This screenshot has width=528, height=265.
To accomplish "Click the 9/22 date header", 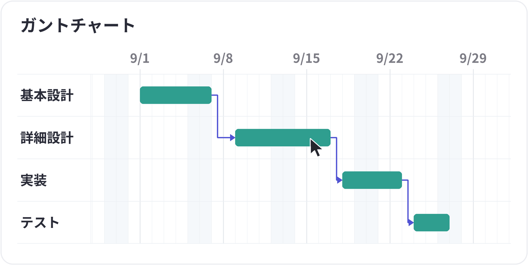I will pyautogui.click(x=390, y=58).
